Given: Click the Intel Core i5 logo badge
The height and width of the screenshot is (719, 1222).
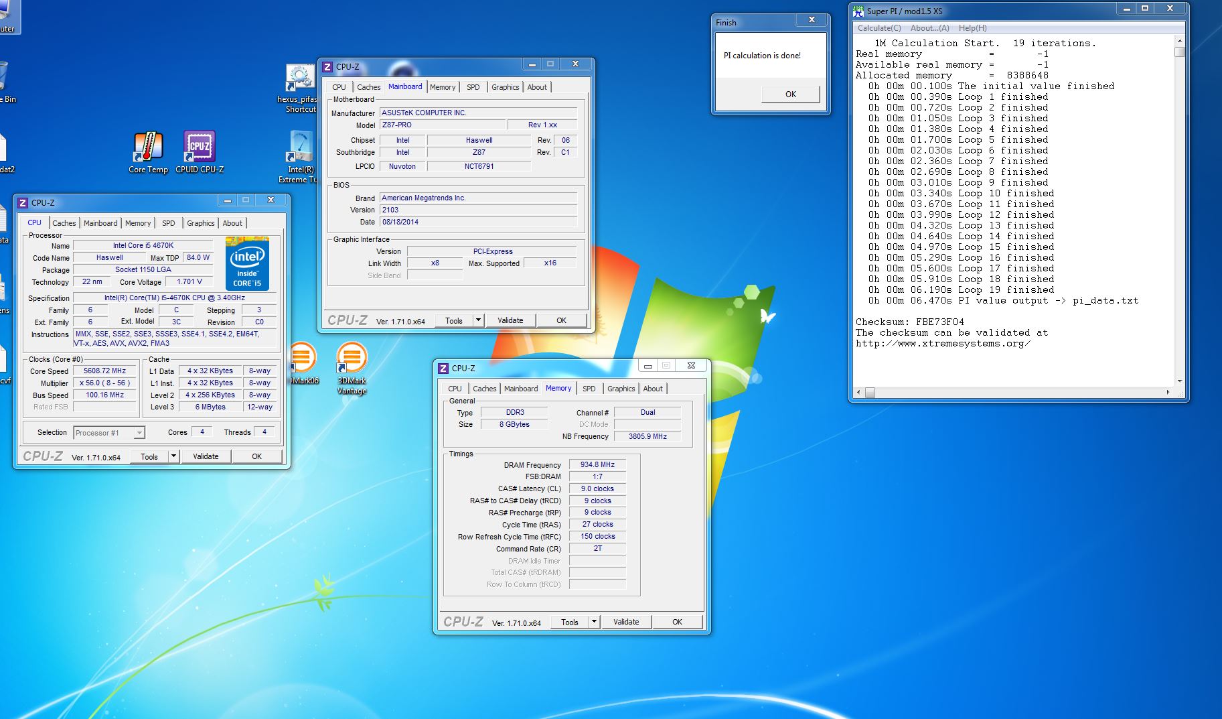Looking at the screenshot, I should [248, 263].
